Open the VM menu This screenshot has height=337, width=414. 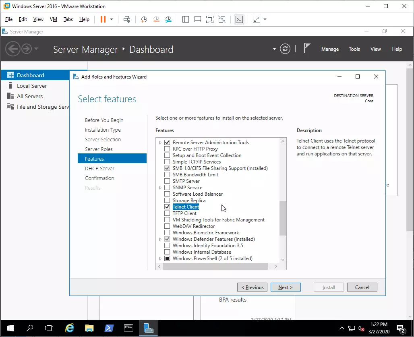[53, 19]
